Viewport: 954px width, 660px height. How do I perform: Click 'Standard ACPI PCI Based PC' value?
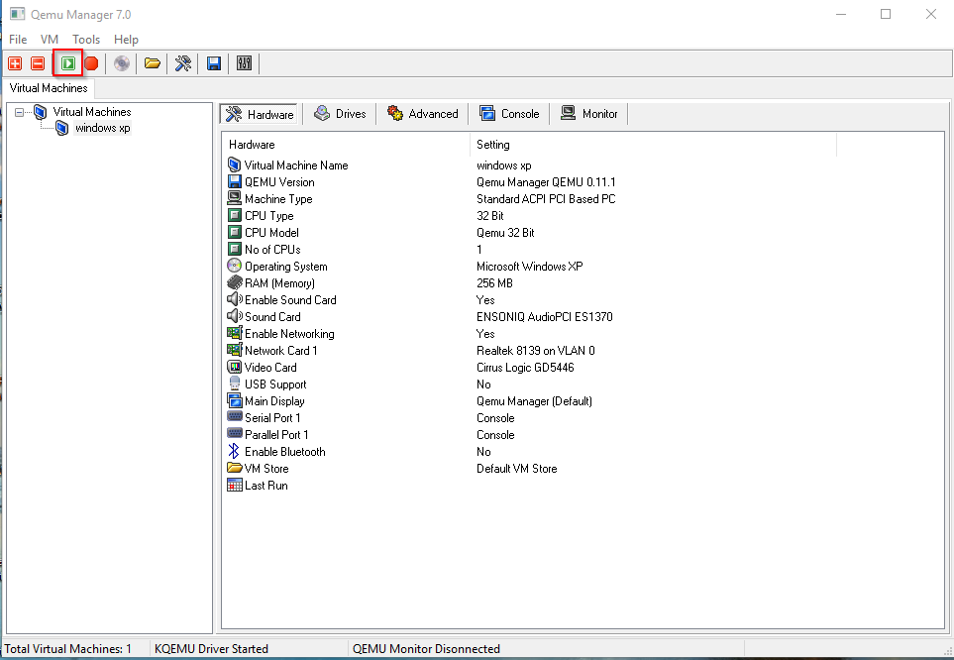pyautogui.click(x=546, y=199)
